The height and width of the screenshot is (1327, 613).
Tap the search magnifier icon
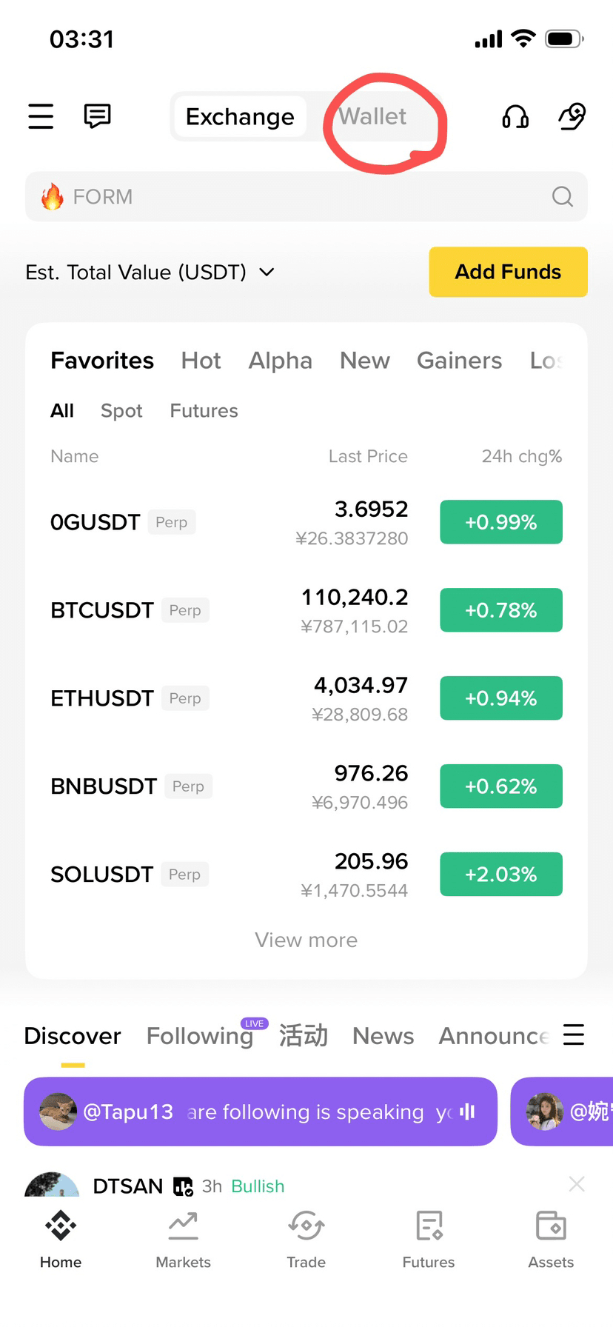(x=563, y=196)
